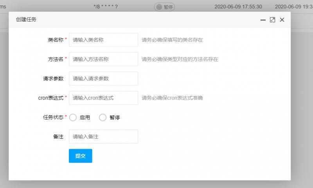Click hint text 请务必确保填写的类名存在
This screenshot has width=313, height=188.
(172, 40)
